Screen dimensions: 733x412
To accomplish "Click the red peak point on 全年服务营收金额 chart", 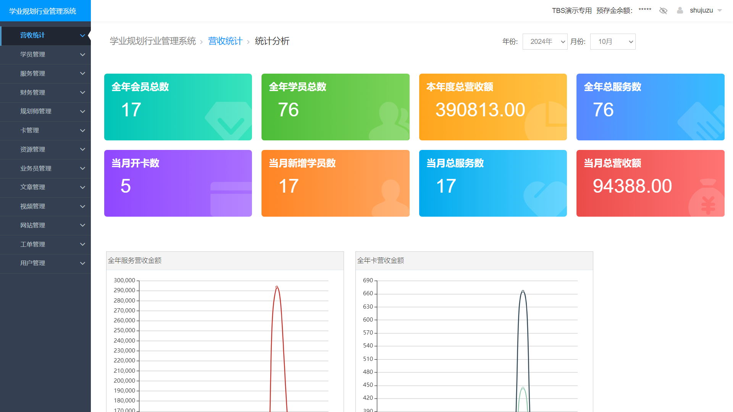I will click(x=276, y=287).
